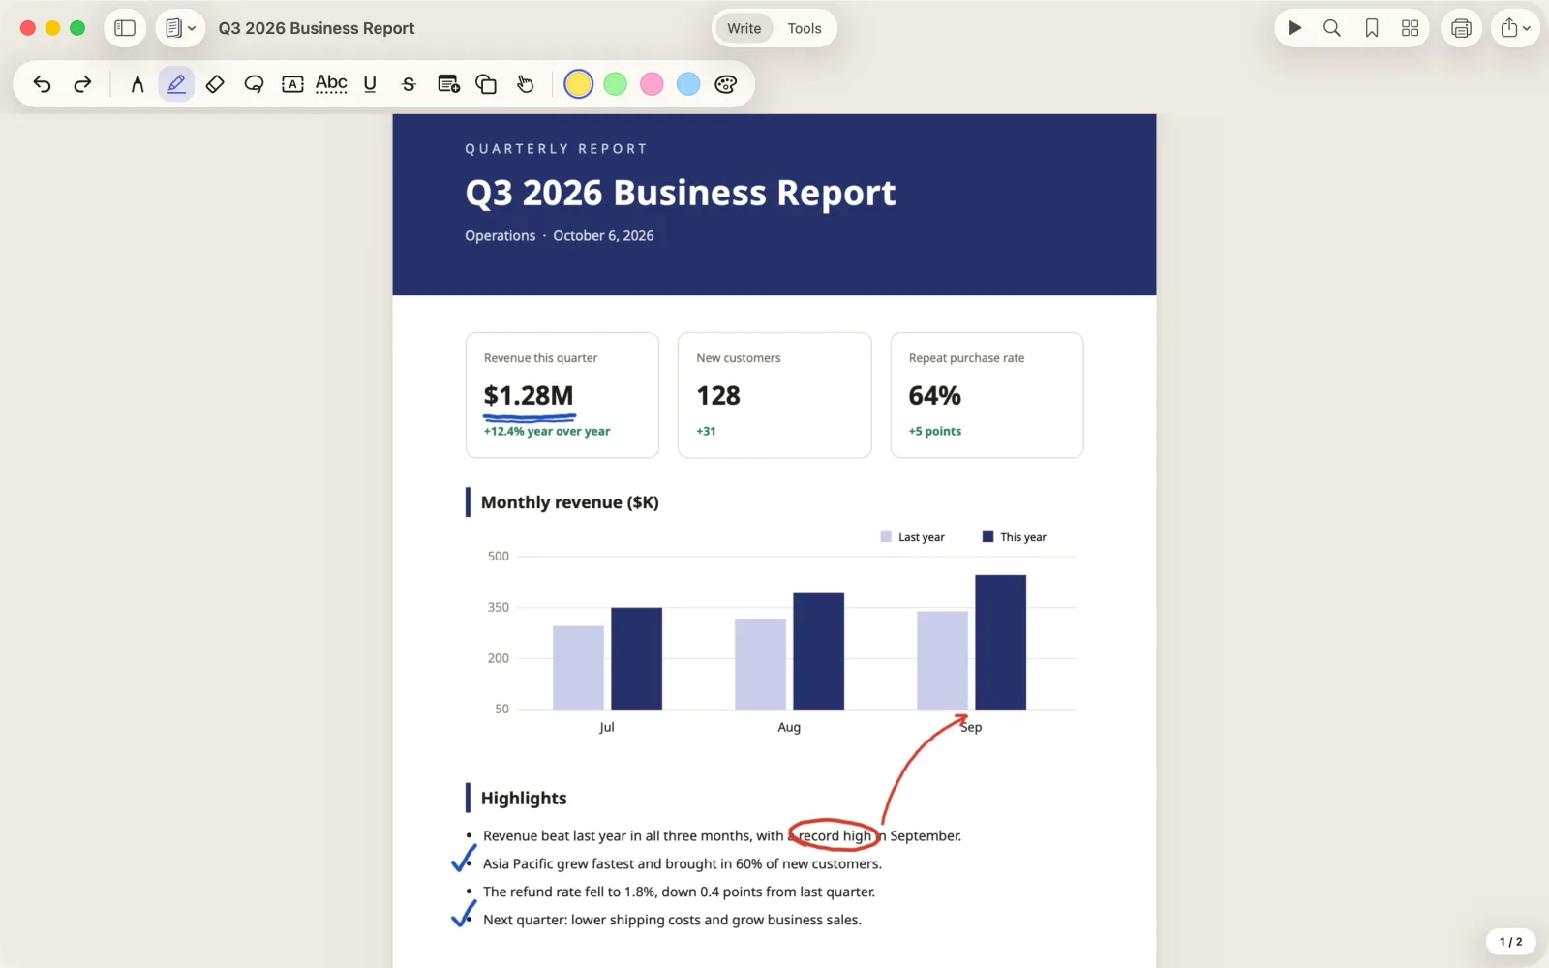Select the hand pan tool
This screenshot has width=1549, height=968.
(525, 84)
